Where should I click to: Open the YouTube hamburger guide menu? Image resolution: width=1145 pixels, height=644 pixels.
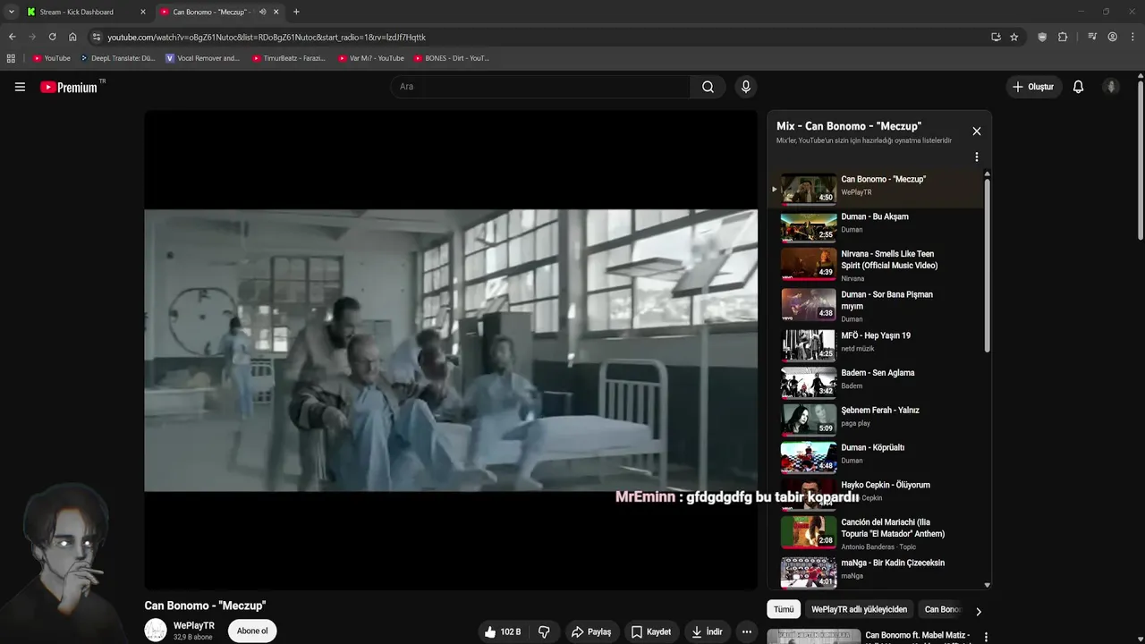click(x=20, y=87)
